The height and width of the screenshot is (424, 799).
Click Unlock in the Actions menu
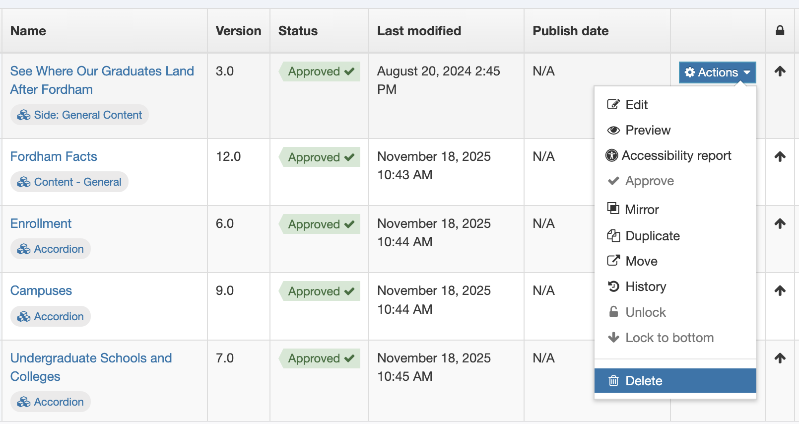coord(675,312)
